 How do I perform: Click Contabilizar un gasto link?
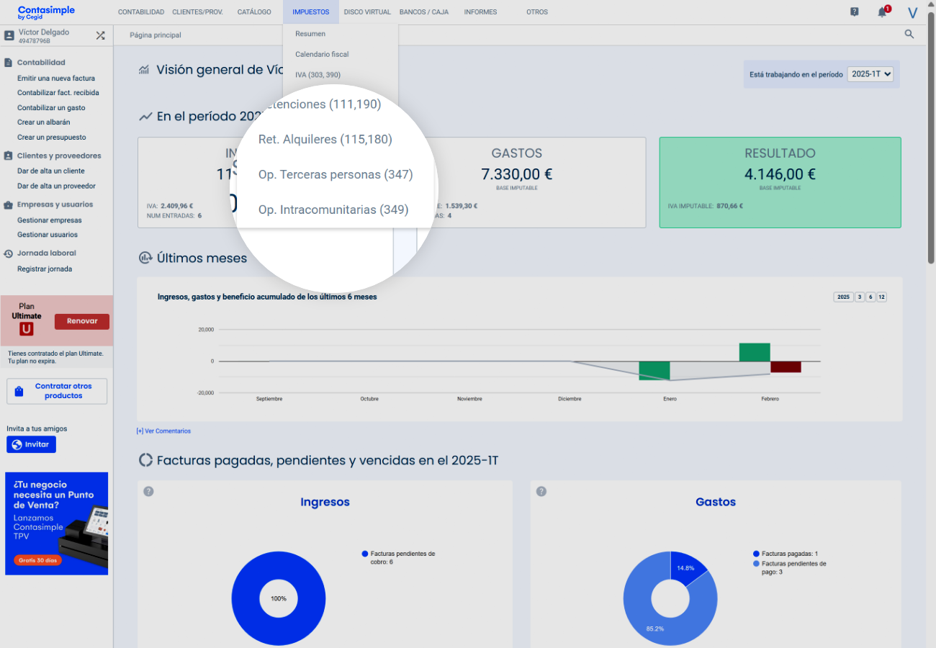pos(51,108)
